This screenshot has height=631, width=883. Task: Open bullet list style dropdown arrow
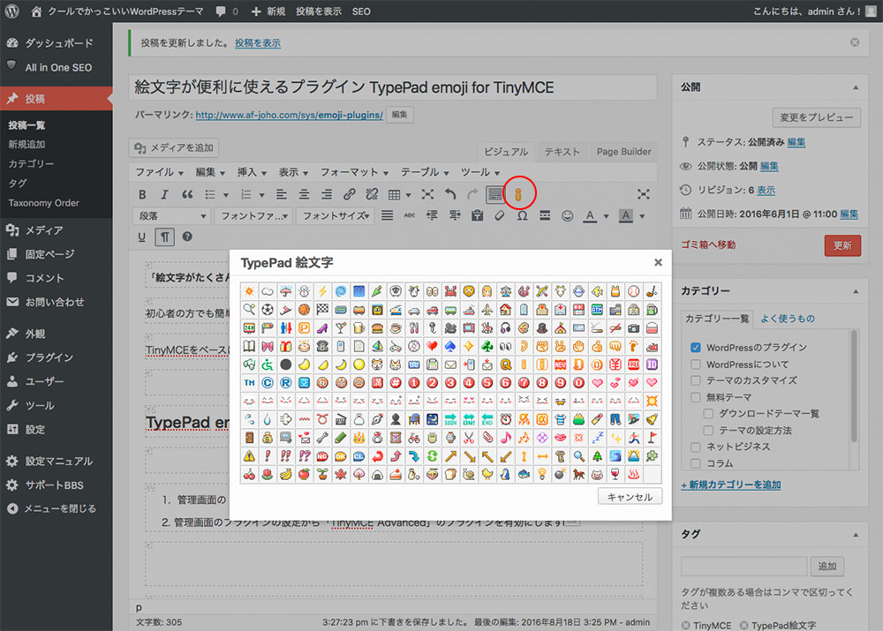click(226, 195)
